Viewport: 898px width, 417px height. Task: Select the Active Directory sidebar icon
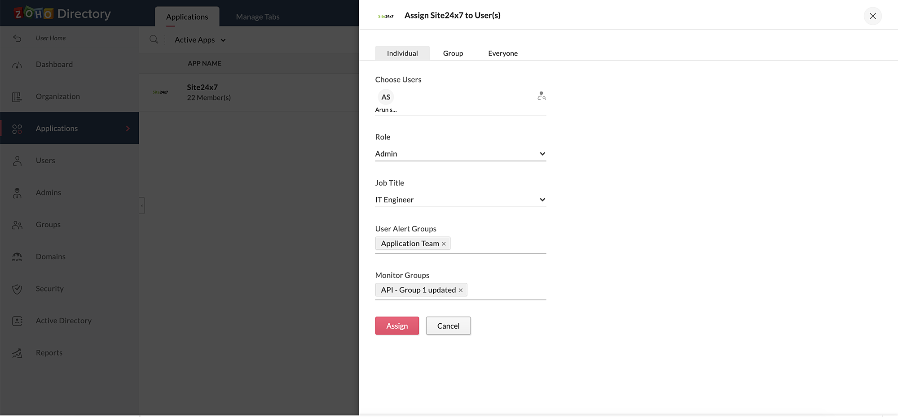click(x=17, y=321)
